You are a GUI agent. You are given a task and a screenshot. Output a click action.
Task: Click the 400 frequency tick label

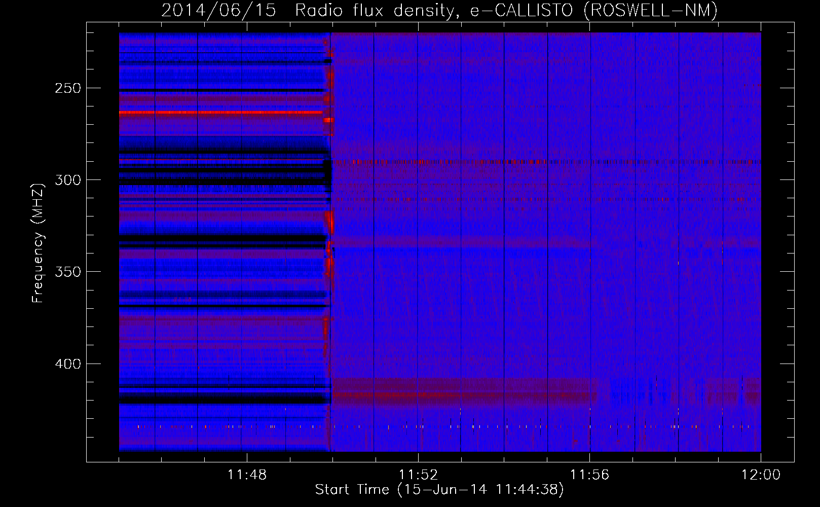coord(68,364)
